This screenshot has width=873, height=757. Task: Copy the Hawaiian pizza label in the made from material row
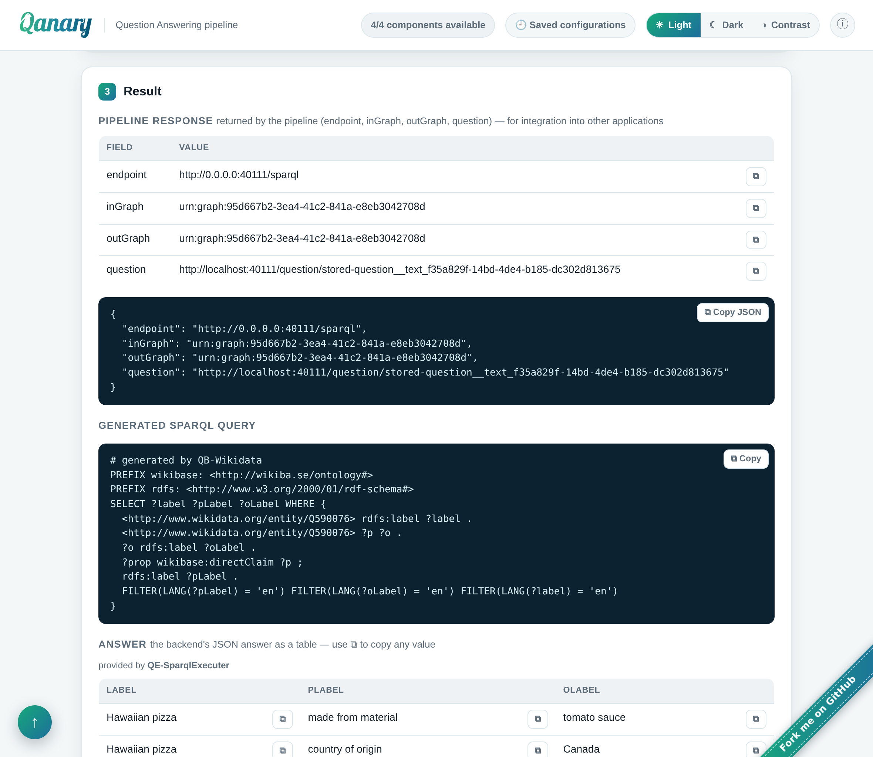282,719
